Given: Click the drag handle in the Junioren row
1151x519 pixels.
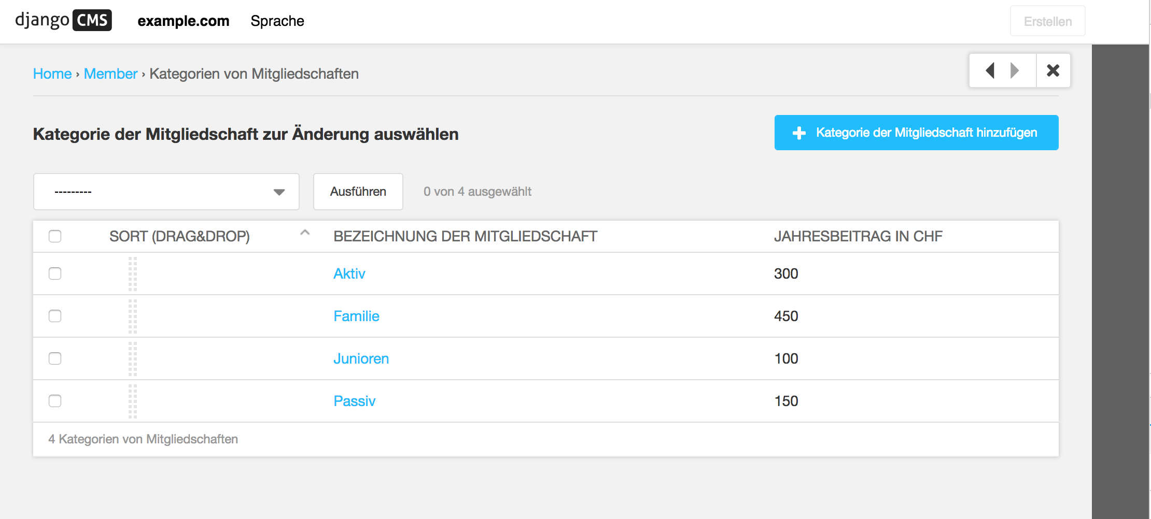Looking at the screenshot, I should pyautogui.click(x=133, y=358).
